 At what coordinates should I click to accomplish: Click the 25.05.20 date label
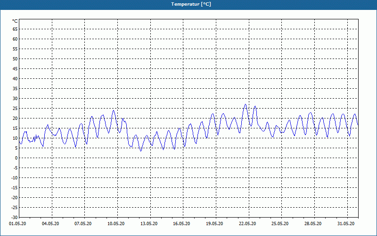pyautogui.click(x=280, y=224)
